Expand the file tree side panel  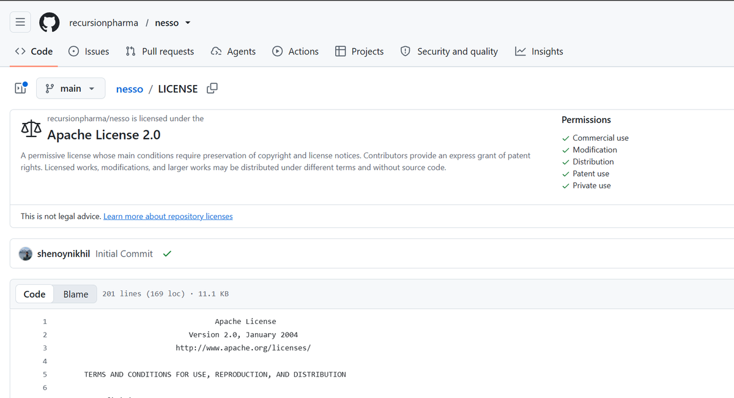[x=21, y=88]
